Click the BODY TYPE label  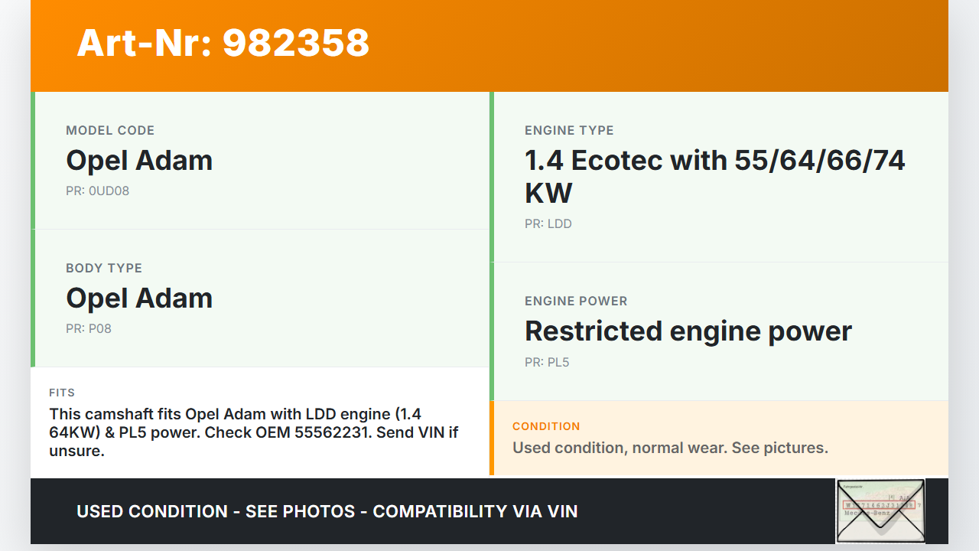click(x=104, y=269)
